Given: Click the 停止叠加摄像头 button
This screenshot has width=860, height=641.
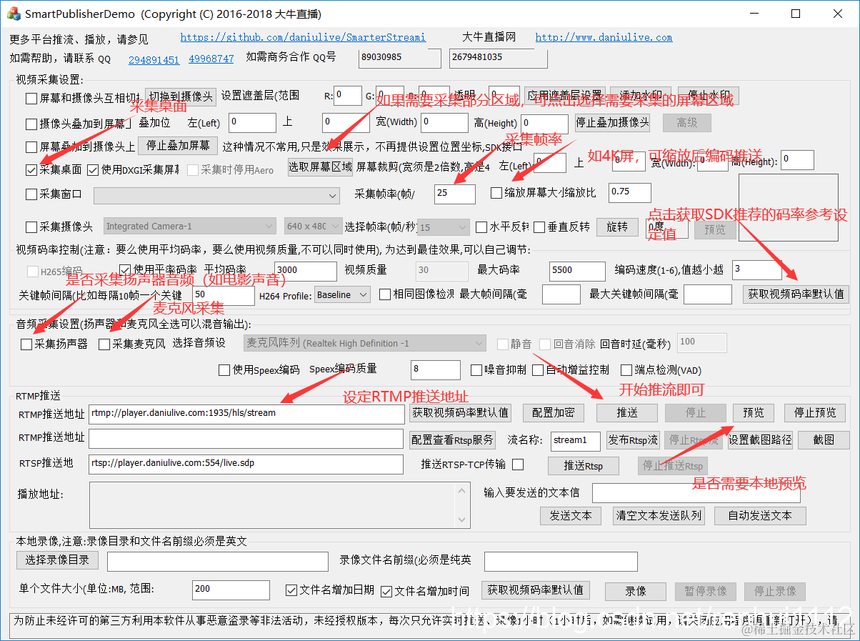Looking at the screenshot, I should pos(612,122).
